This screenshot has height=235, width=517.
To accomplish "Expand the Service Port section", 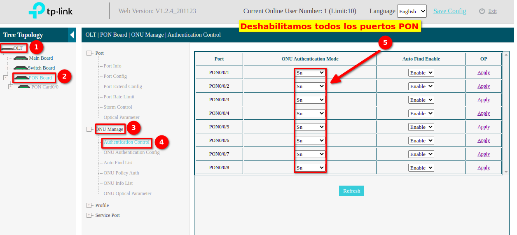I will 89,215.
